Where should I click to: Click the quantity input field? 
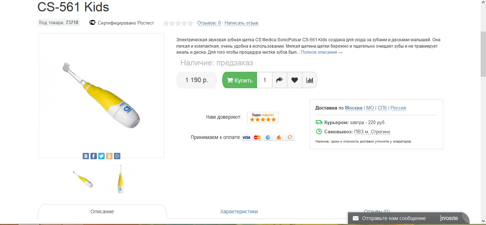tap(265, 80)
